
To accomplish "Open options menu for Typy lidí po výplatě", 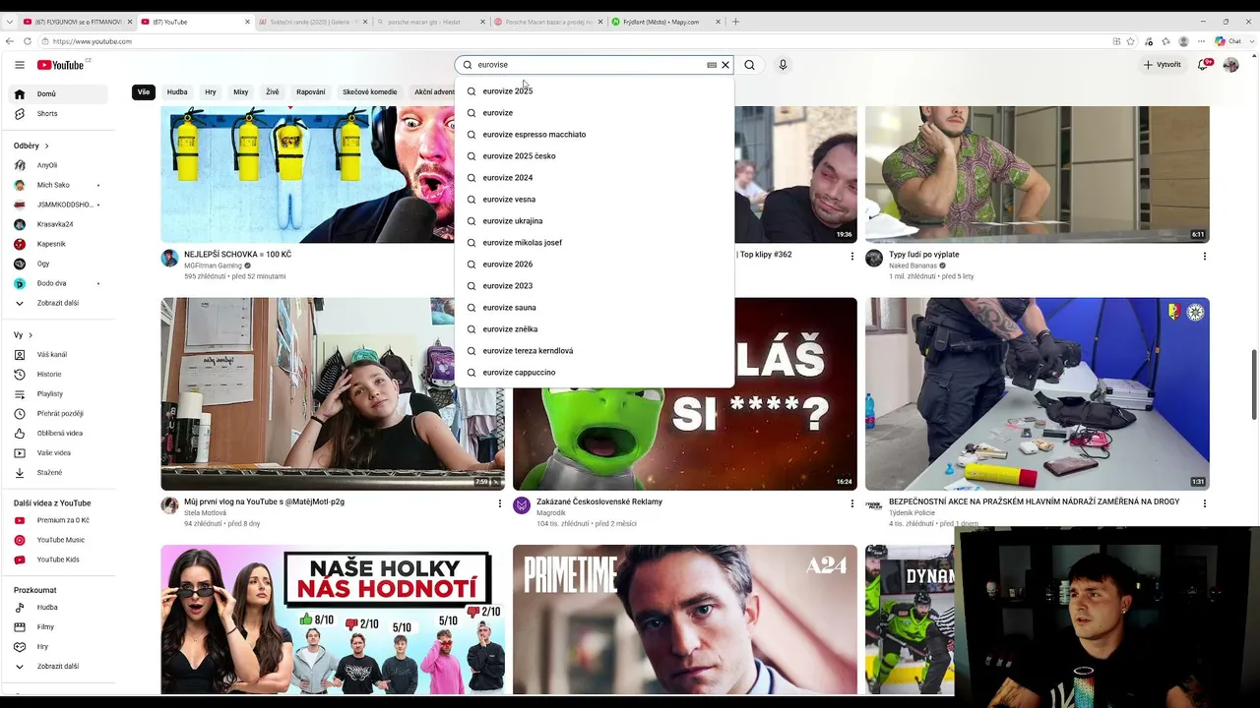I will tap(1204, 256).
